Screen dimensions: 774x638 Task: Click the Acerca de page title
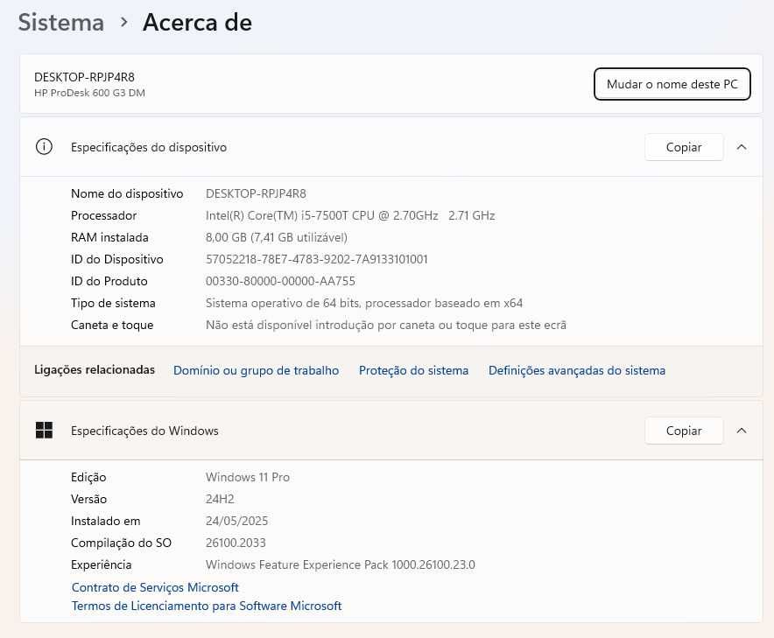click(x=198, y=23)
